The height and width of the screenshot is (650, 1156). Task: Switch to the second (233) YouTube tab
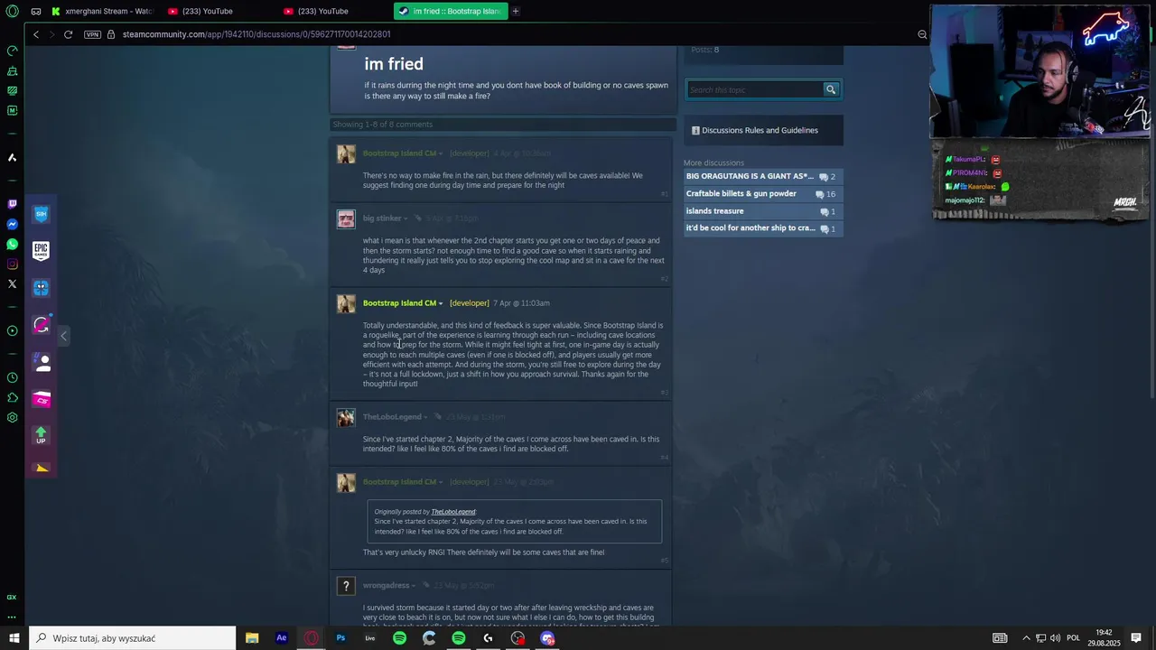click(333, 11)
